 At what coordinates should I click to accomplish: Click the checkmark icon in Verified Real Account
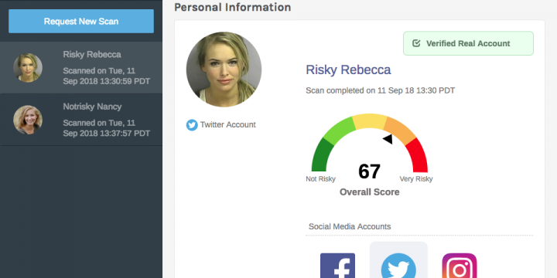point(416,43)
